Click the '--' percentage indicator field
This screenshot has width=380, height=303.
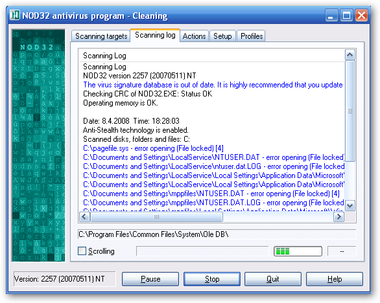[342, 251]
